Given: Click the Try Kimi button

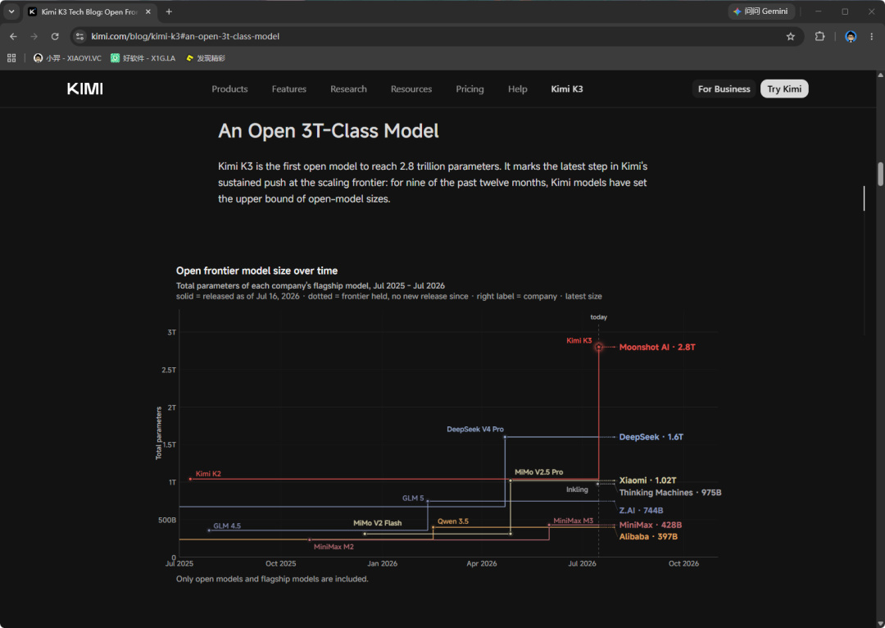Looking at the screenshot, I should [x=784, y=89].
